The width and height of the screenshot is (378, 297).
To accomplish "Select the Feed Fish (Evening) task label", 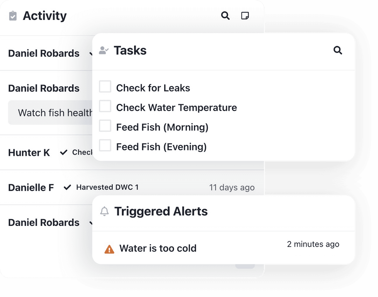I will pos(161,146).
